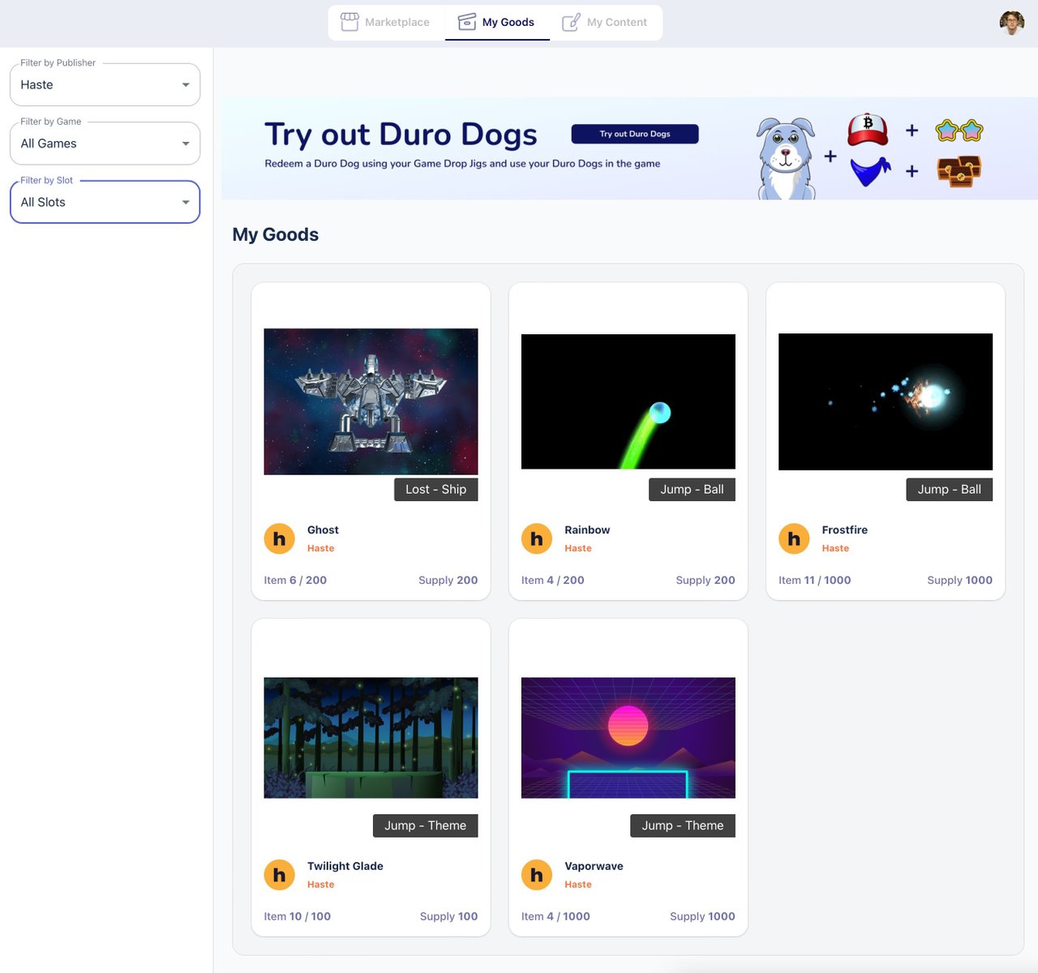Click the Item 4 / 1000 text
The width and height of the screenshot is (1038, 973).
[x=555, y=916]
